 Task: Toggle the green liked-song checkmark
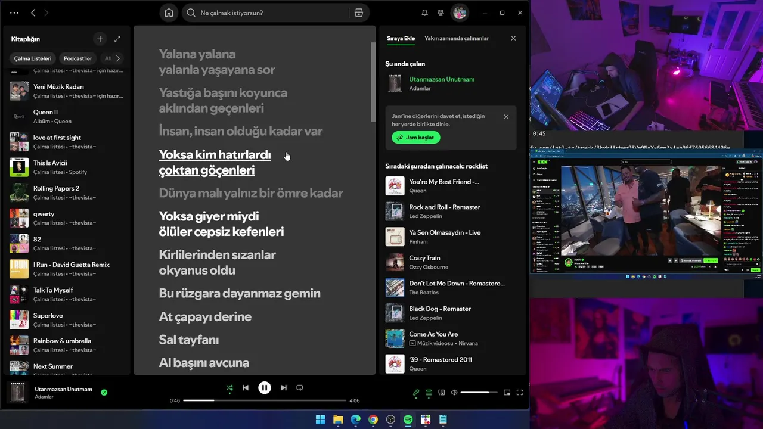click(x=104, y=393)
